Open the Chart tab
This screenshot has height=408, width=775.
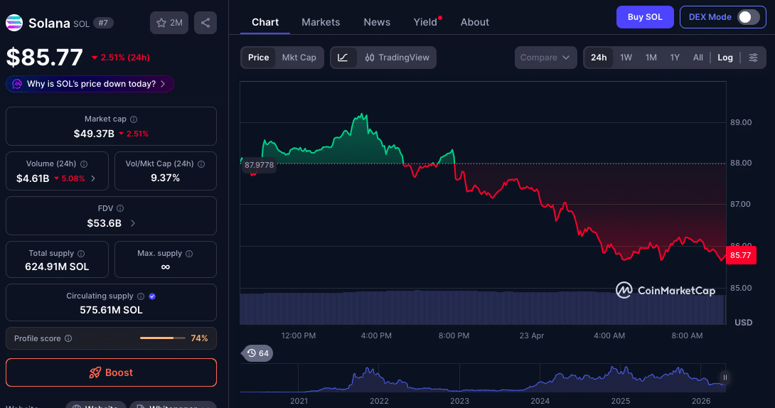[x=265, y=22]
